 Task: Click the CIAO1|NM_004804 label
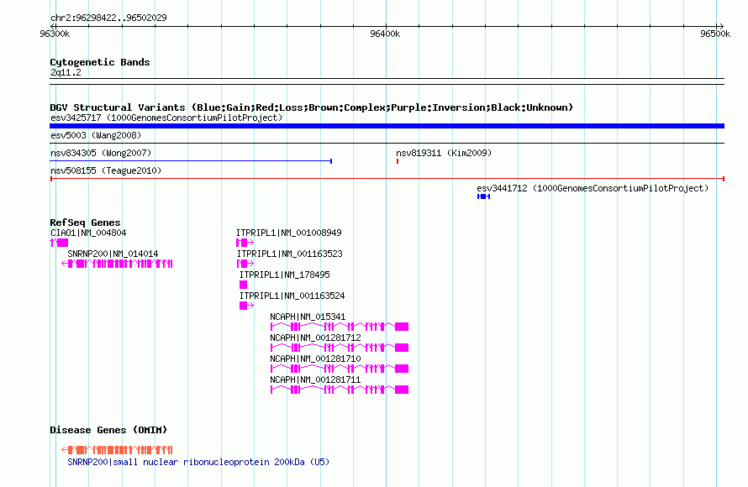tap(88, 233)
